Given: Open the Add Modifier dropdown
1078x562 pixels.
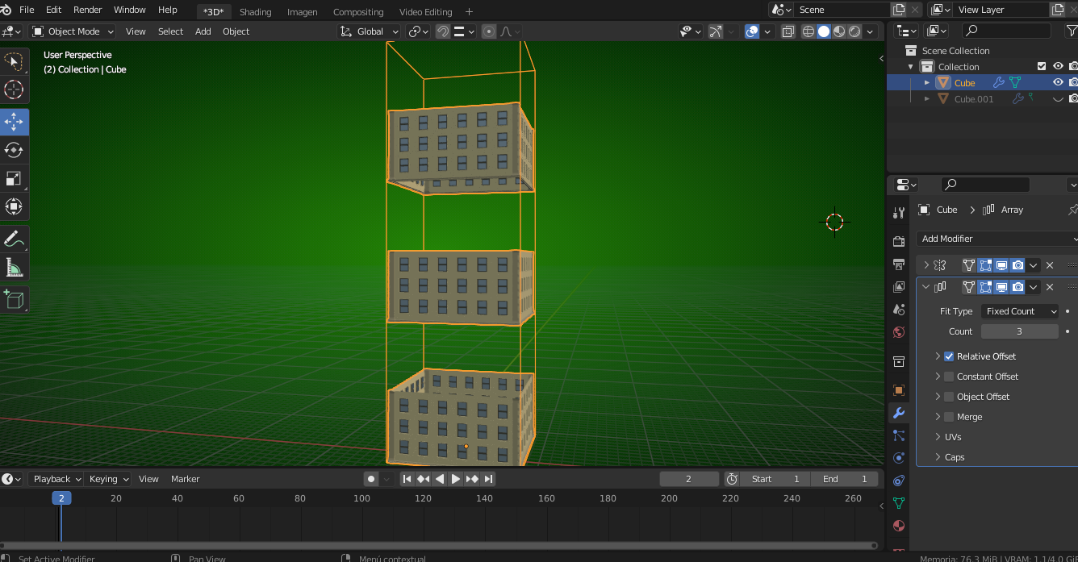Looking at the screenshot, I should click(x=997, y=239).
